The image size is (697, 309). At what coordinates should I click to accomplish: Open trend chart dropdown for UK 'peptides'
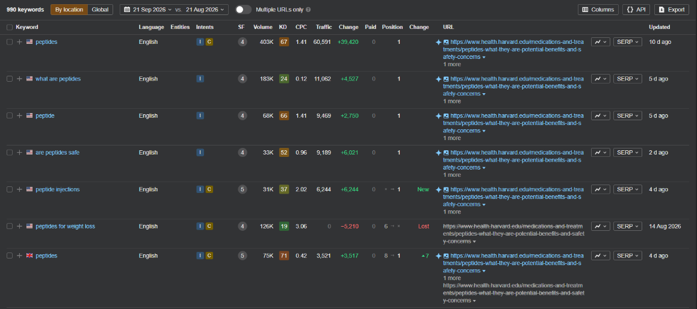click(600, 255)
